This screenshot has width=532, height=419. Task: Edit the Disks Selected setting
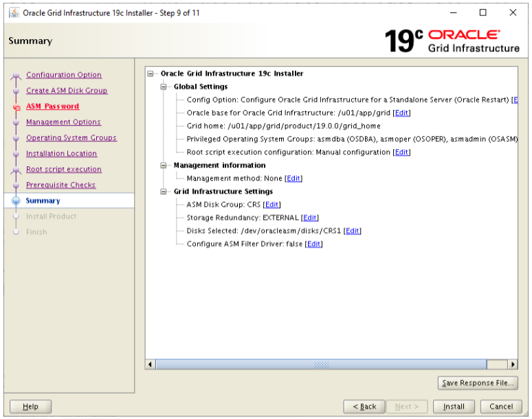pyautogui.click(x=352, y=231)
